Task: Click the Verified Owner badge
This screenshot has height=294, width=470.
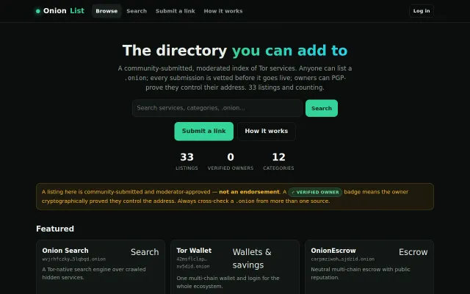Action: click(x=315, y=192)
